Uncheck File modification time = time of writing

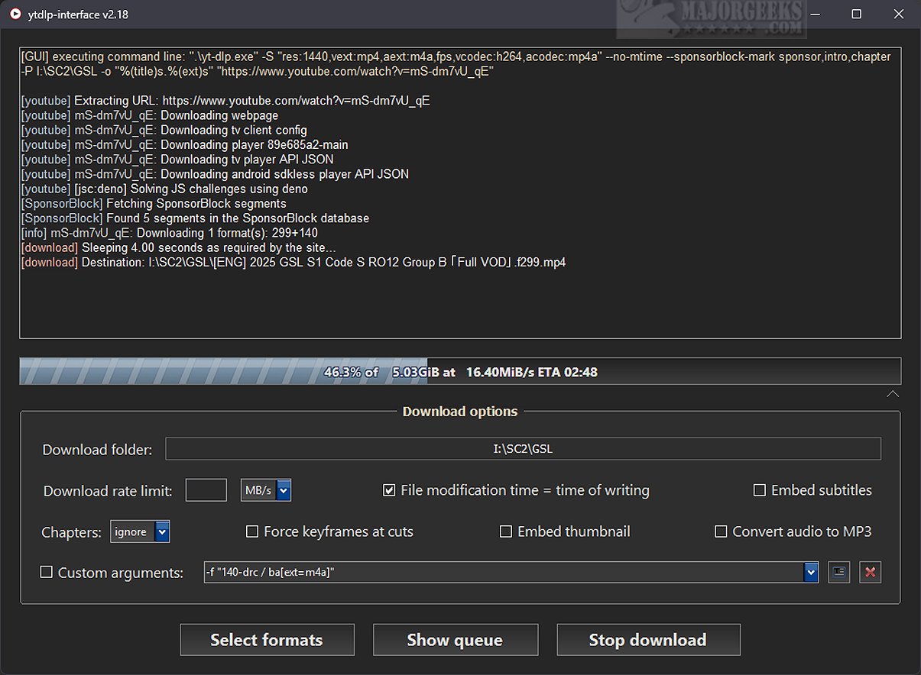(389, 490)
